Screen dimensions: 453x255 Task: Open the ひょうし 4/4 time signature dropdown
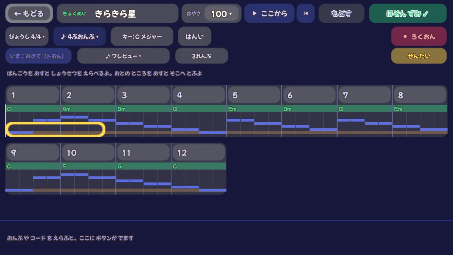click(x=27, y=36)
